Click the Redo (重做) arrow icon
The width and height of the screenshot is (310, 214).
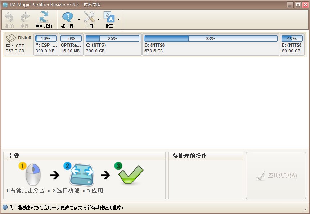[x=25, y=17]
